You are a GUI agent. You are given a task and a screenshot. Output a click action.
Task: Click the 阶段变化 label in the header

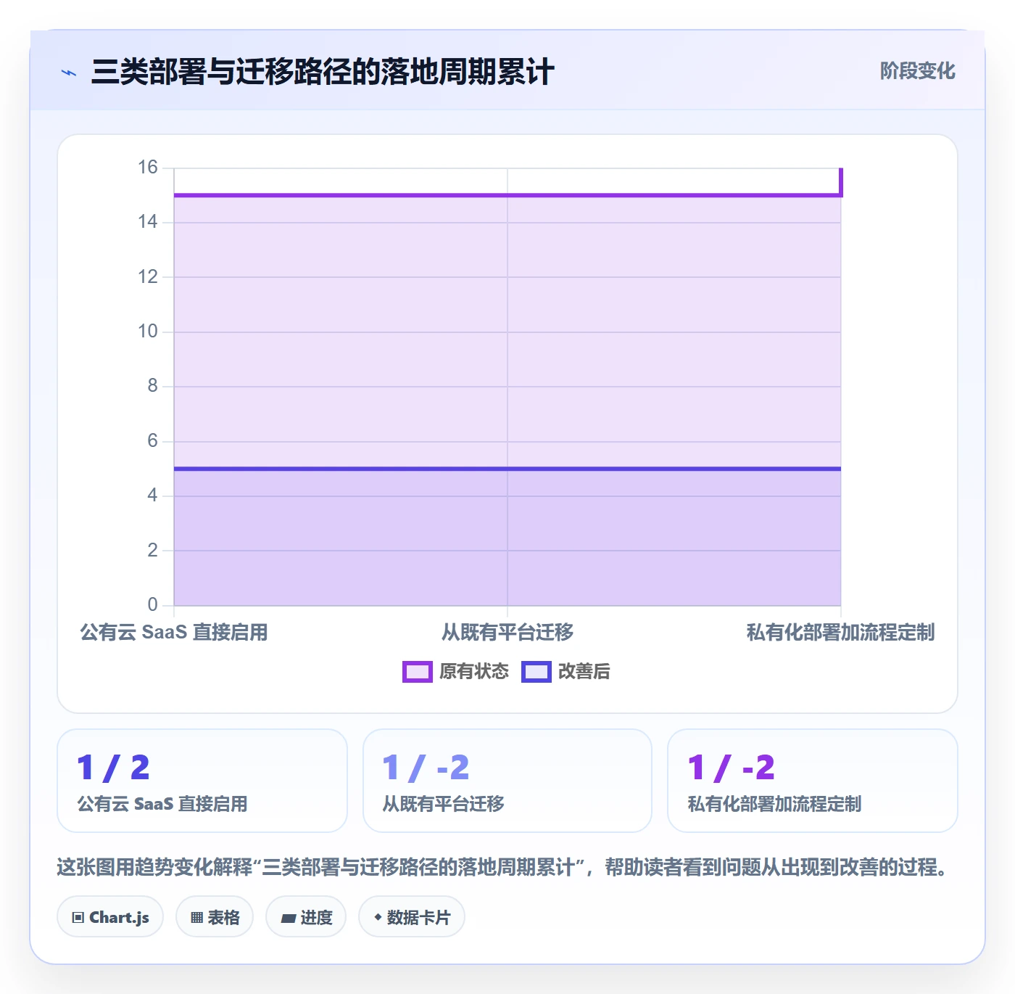click(x=917, y=71)
